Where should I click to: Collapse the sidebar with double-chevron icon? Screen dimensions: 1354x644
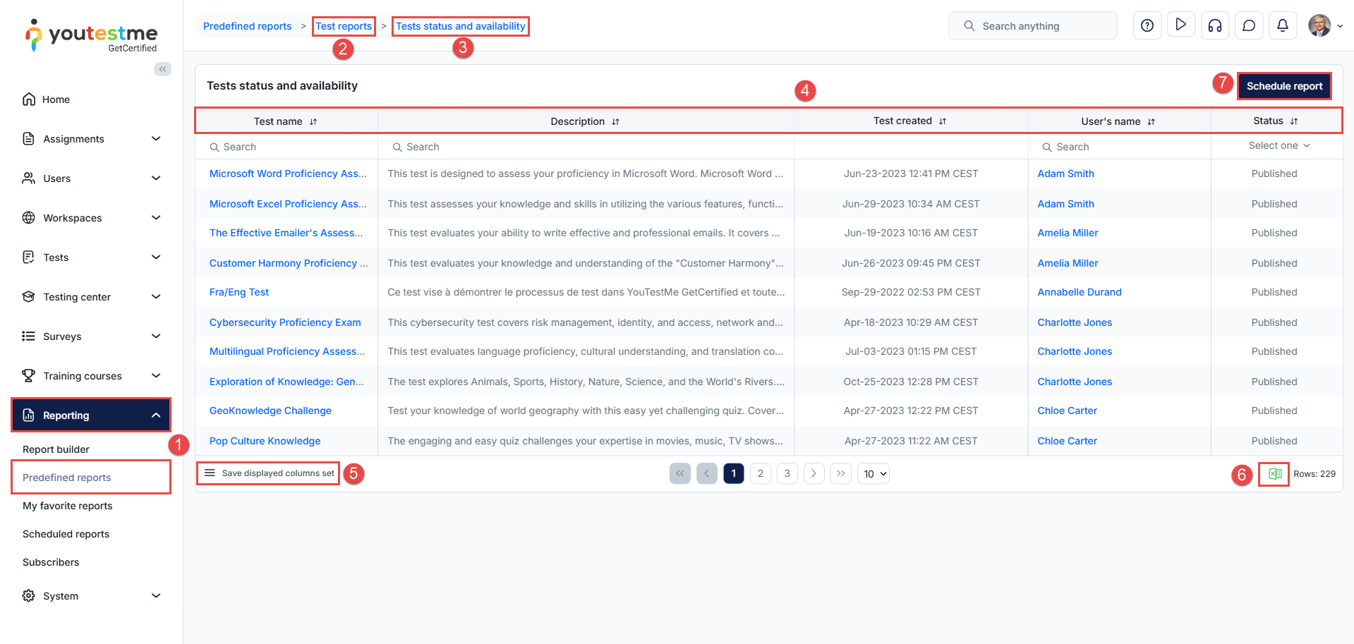click(x=163, y=69)
